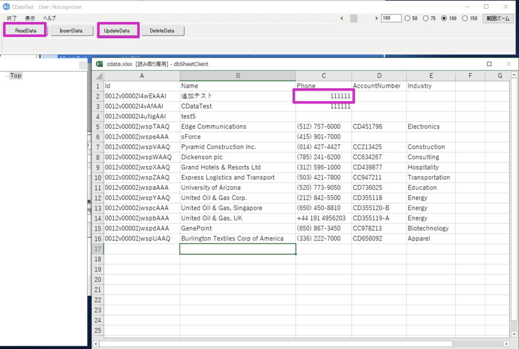
Task: Select the 75 zoom radio button
Action: tap(426, 19)
